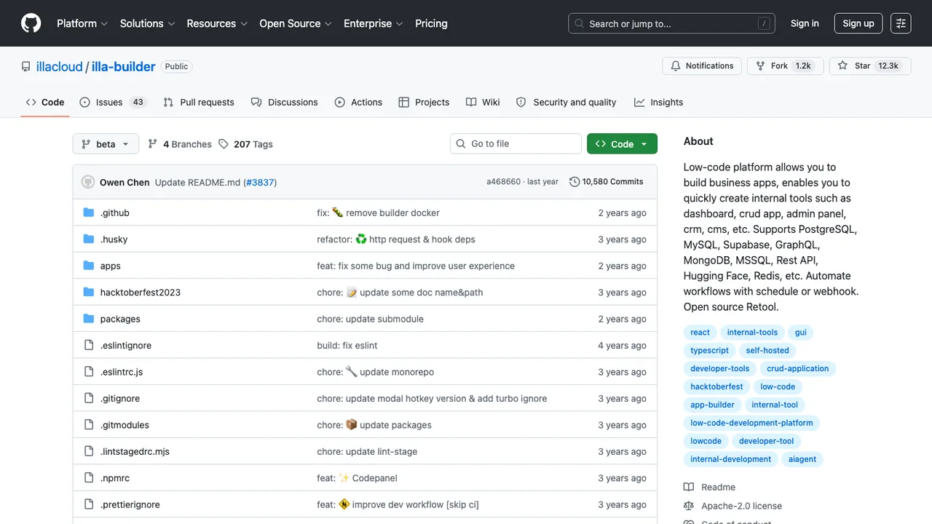The image size is (932, 524).
Task: Open the Code tab
Action: (45, 102)
